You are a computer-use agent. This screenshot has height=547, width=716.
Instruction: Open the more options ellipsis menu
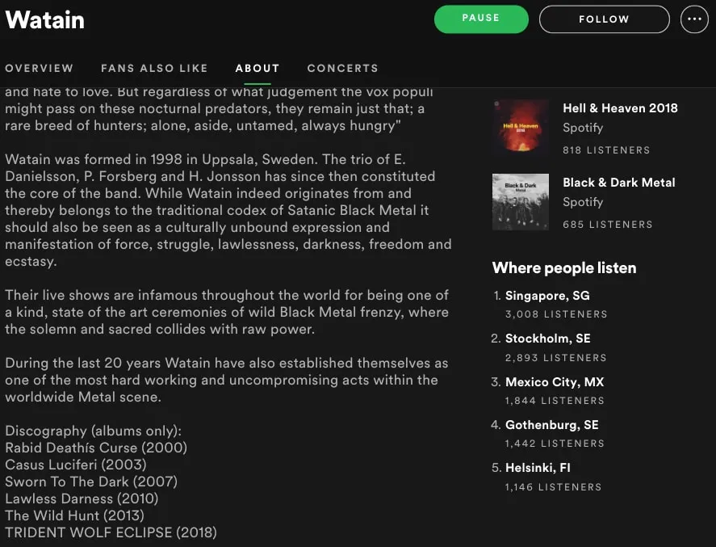(694, 19)
